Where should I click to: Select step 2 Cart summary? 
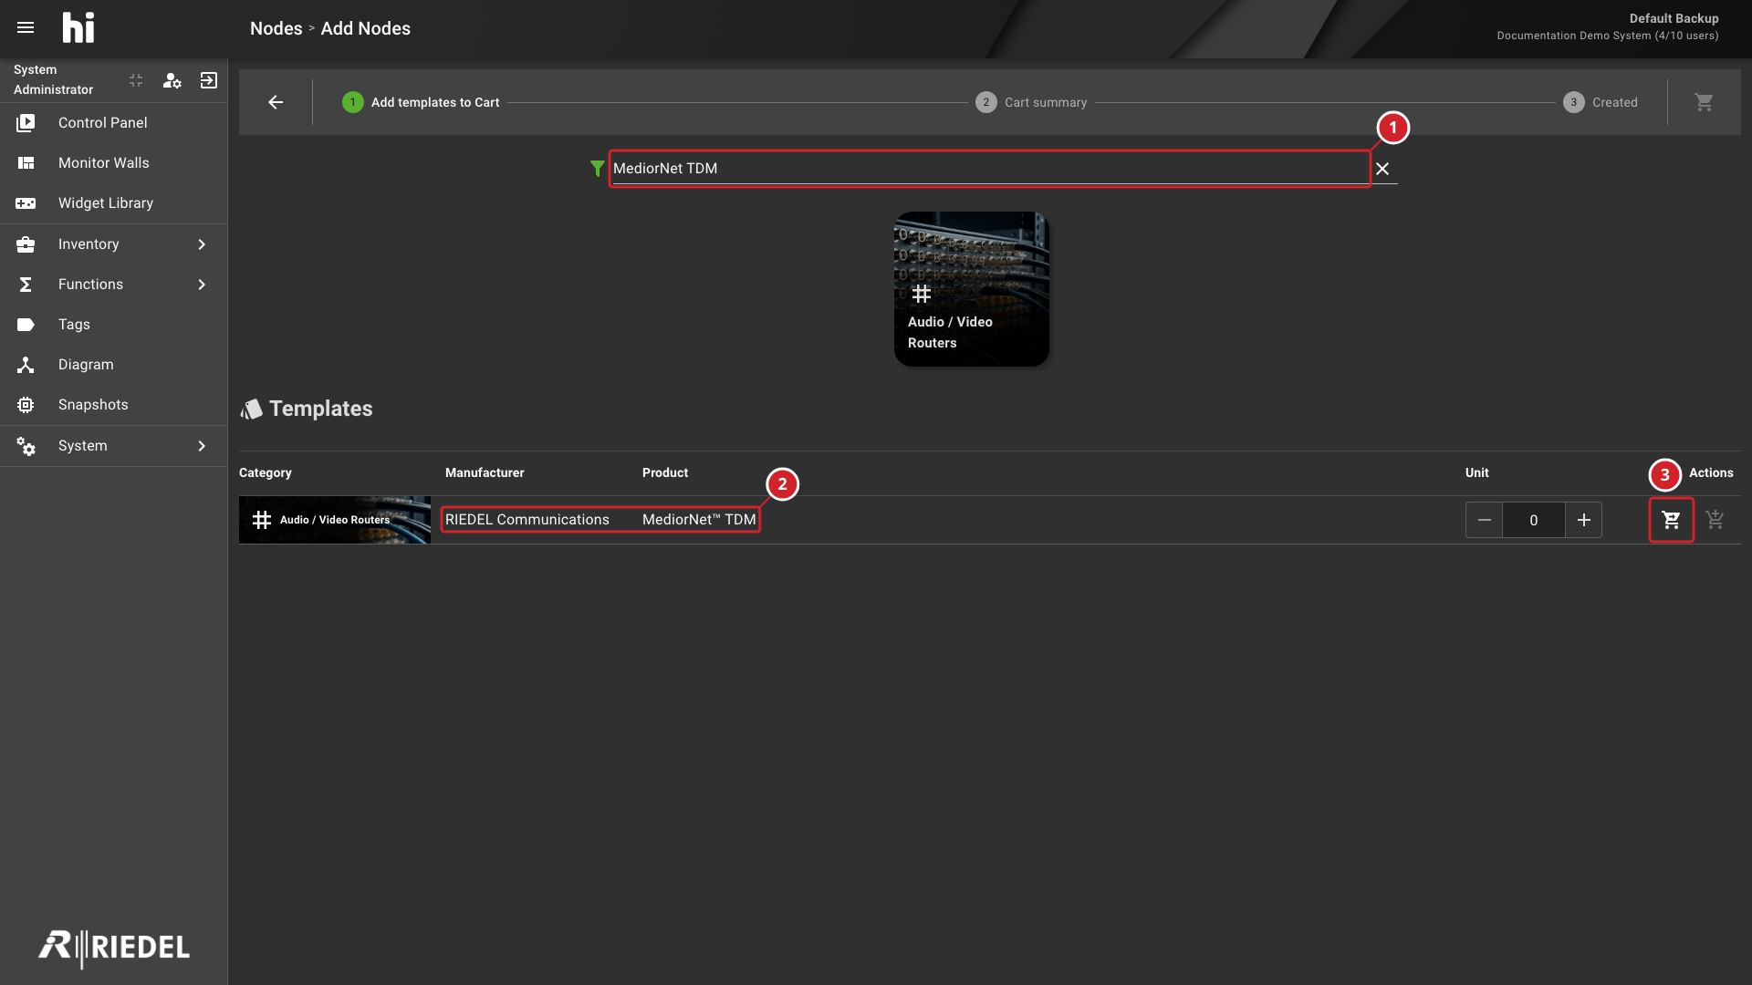(1031, 102)
